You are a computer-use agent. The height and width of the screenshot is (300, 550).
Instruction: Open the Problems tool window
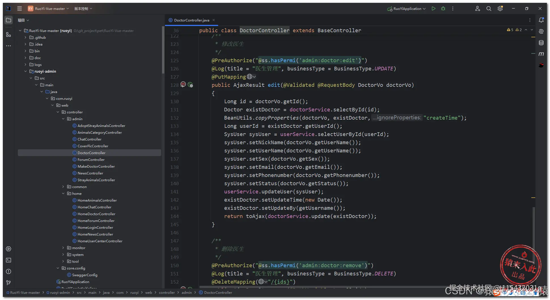click(x=9, y=271)
